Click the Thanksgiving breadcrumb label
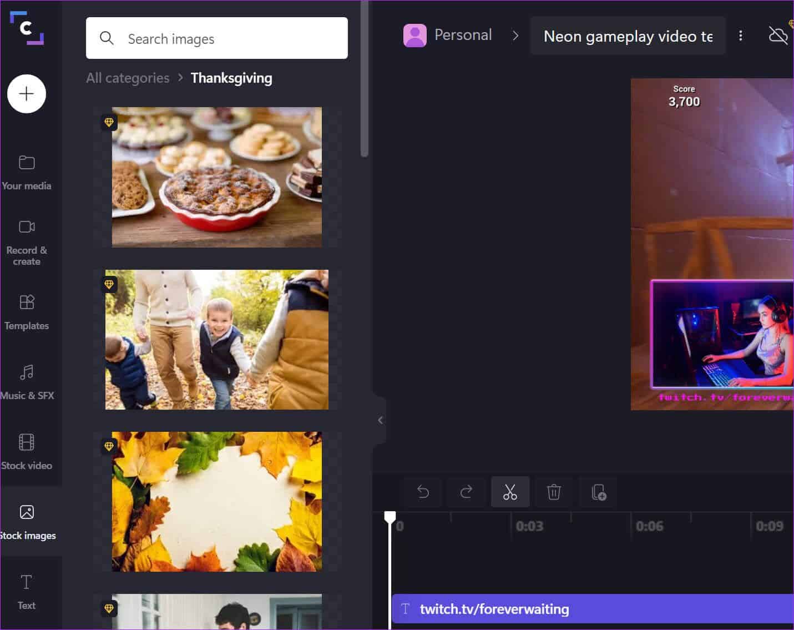The height and width of the screenshot is (630, 794). pyautogui.click(x=231, y=78)
